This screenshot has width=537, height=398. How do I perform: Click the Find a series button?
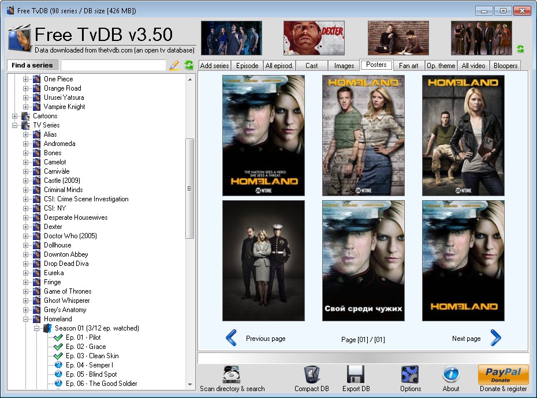(32, 65)
